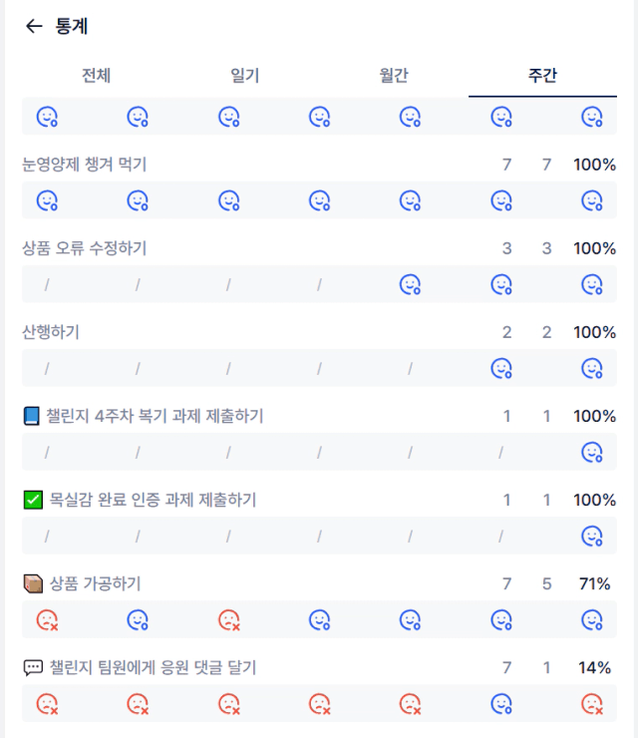Click the 71% completion rate for 상품 가공하기
The width and height of the screenshot is (638, 738).
(x=595, y=583)
